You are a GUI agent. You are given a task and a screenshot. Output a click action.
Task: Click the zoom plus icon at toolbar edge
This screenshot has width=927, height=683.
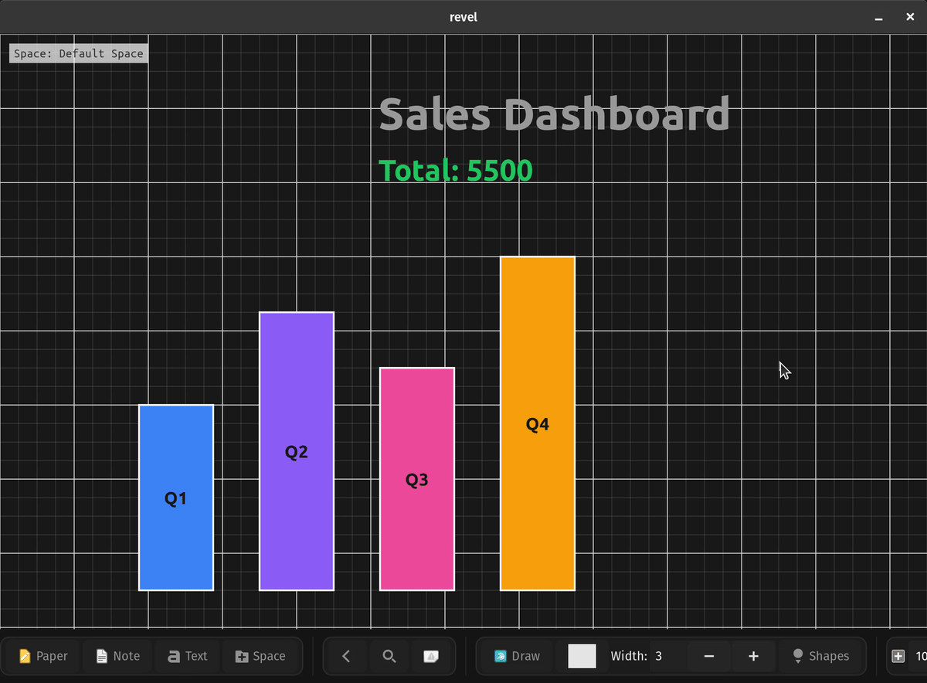898,656
